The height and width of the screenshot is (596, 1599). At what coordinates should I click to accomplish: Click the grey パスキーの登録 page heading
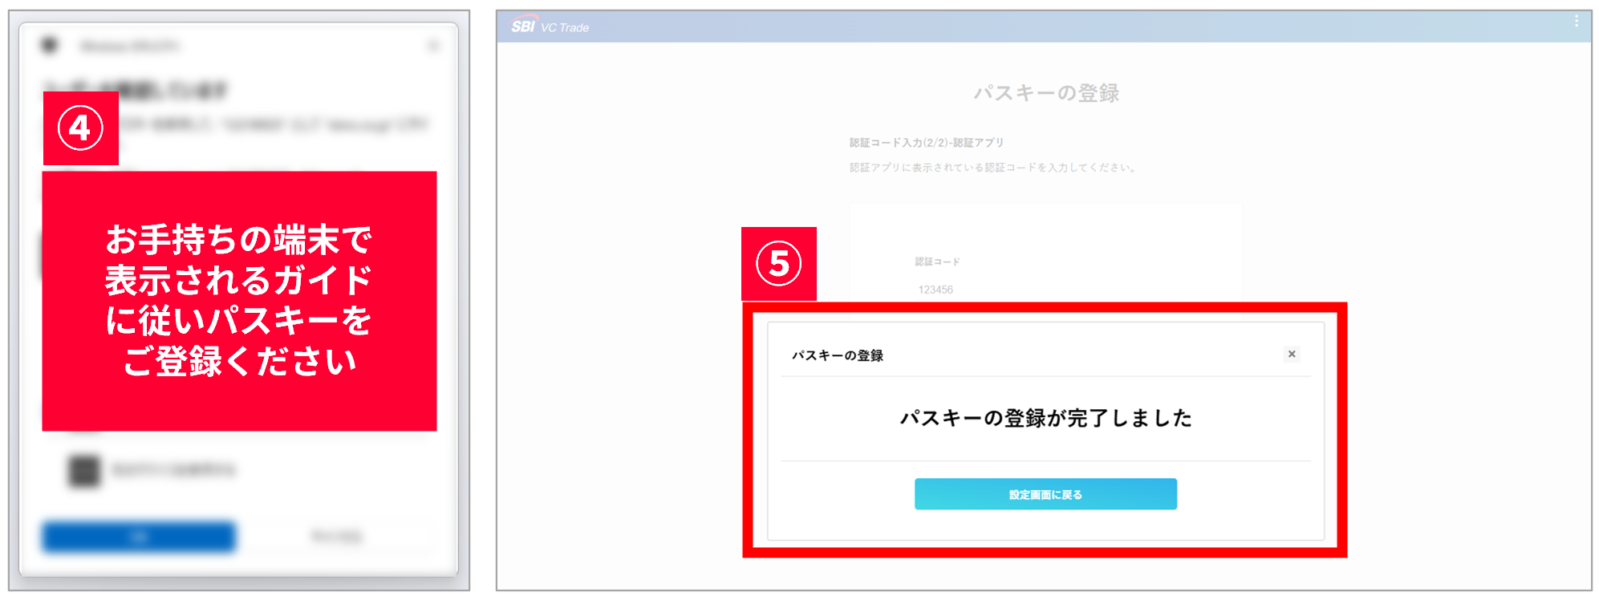pyautogui.click(x=1046, y=93)
